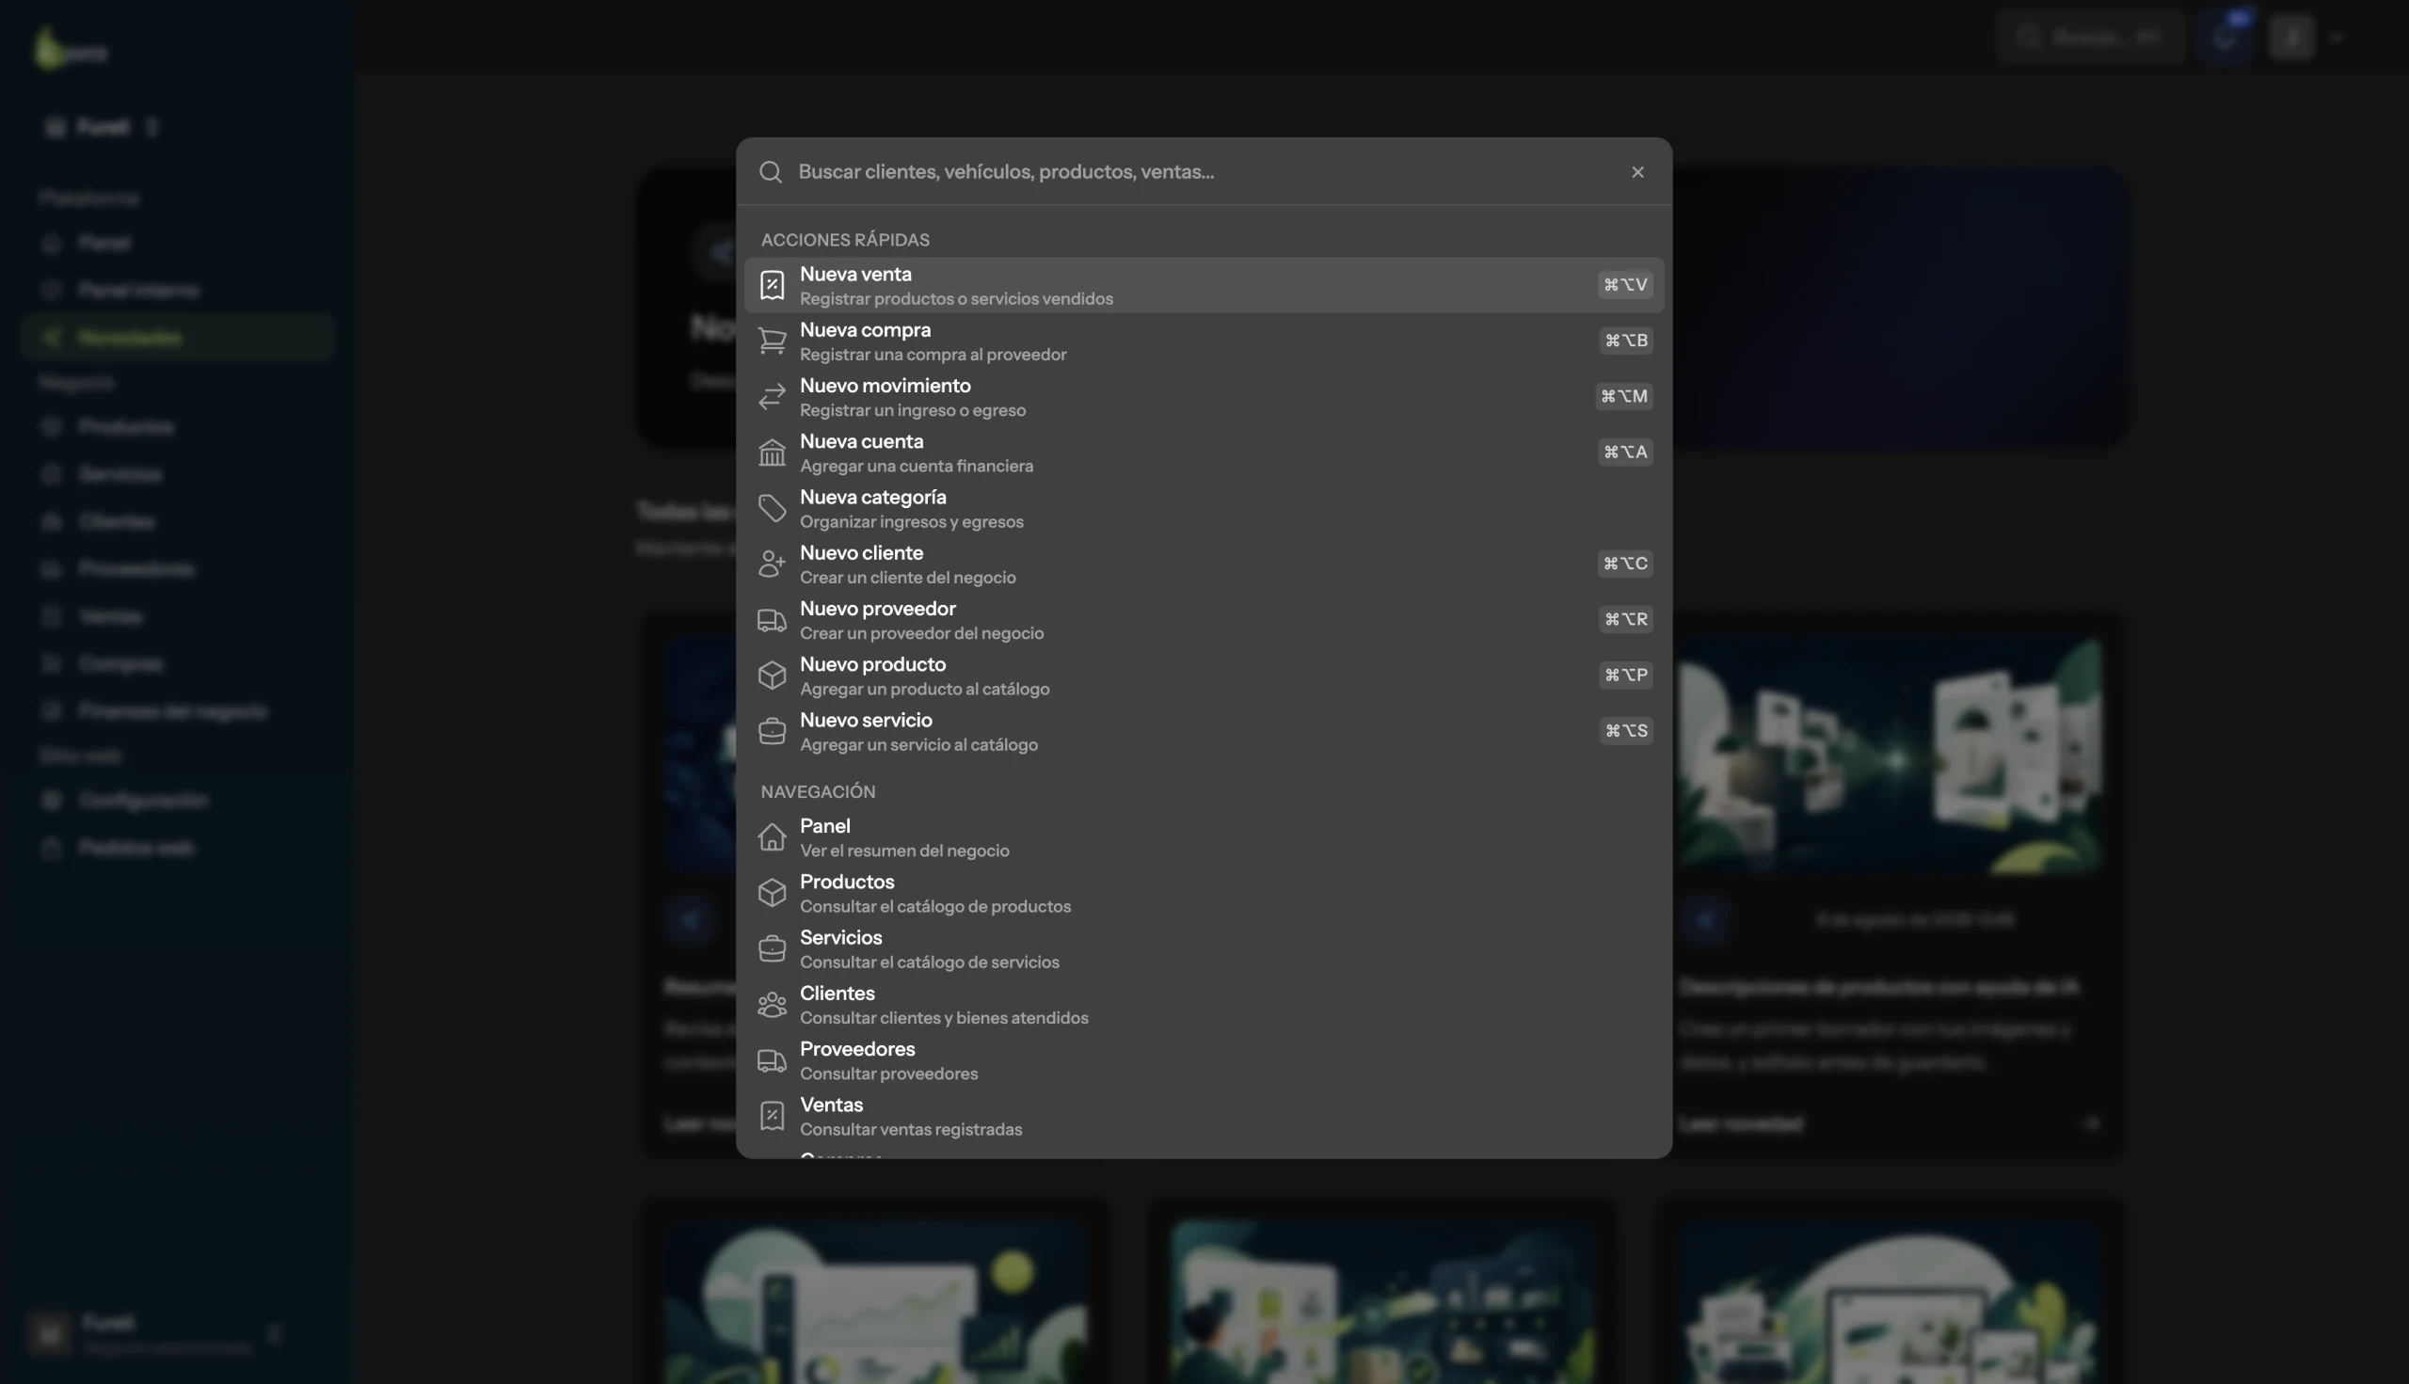Screen dimensions: 2409x1384
Task: Click 'Registrar productos o servicios vendidos' description
Action: [956, 299]
